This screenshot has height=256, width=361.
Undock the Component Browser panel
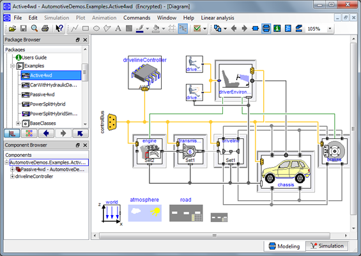point(78,145)
